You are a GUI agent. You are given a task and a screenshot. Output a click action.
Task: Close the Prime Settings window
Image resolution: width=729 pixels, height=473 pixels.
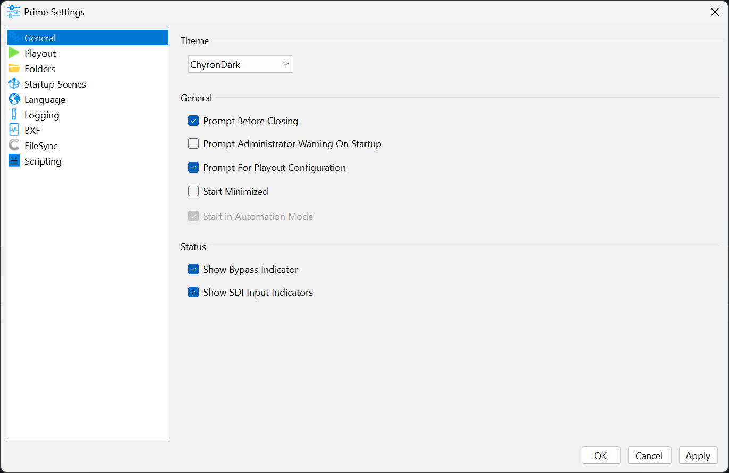coord(715,12)
